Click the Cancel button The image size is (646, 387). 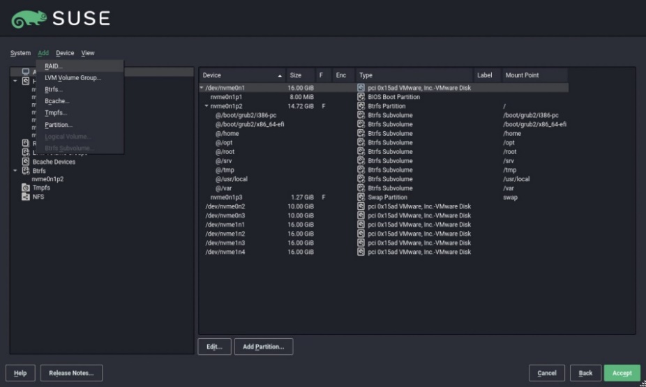click(547, 373)
